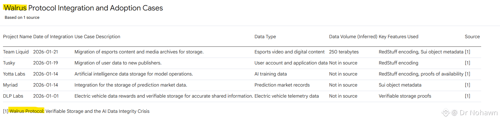Click the "250 terabytes" data volume cell
Viewport: 500px width, 120px height.
(344, 52)
